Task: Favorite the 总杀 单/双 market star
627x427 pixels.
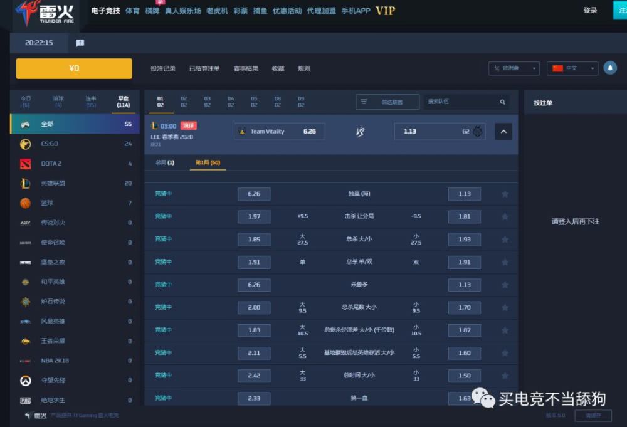Action: (x=505, y=262)
